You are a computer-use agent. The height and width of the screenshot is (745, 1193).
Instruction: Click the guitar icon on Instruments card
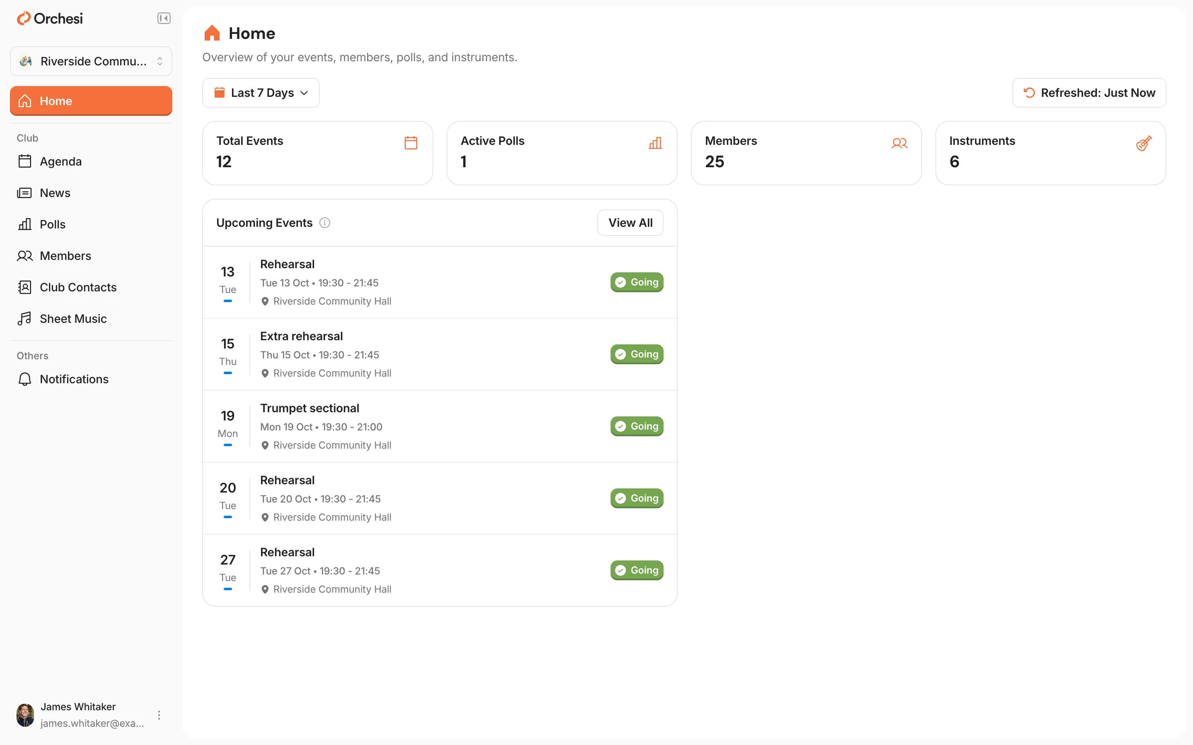[x=1144, y=143]
